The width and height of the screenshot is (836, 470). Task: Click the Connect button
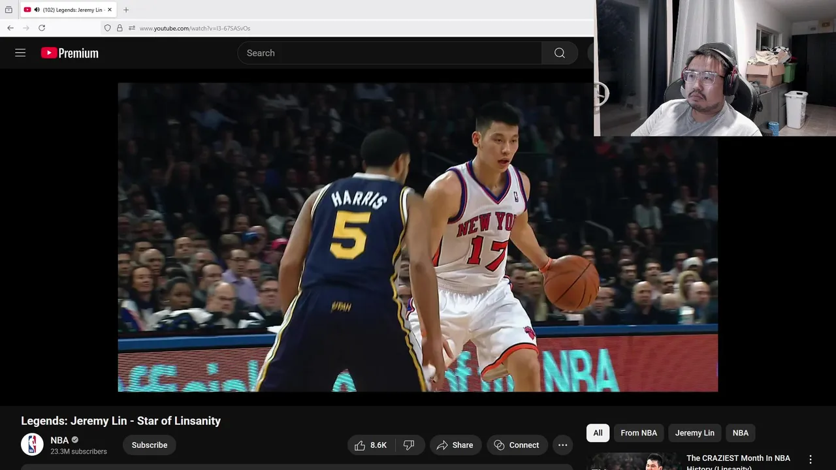(x=517, y=445)
